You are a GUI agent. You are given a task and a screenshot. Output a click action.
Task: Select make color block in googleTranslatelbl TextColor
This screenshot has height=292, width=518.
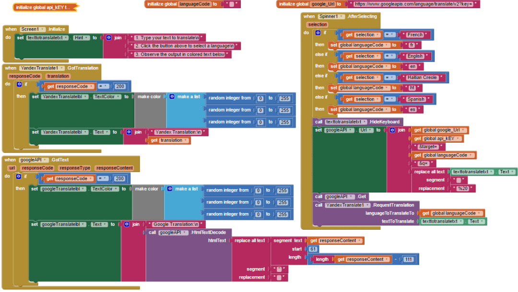147,189
